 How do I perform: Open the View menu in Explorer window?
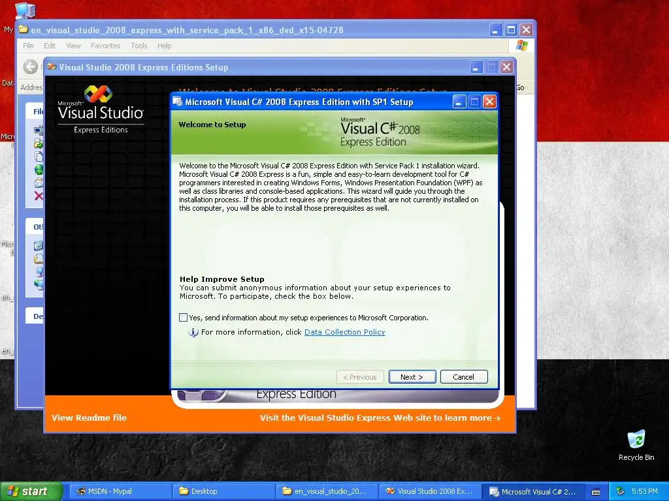[73, 46]
